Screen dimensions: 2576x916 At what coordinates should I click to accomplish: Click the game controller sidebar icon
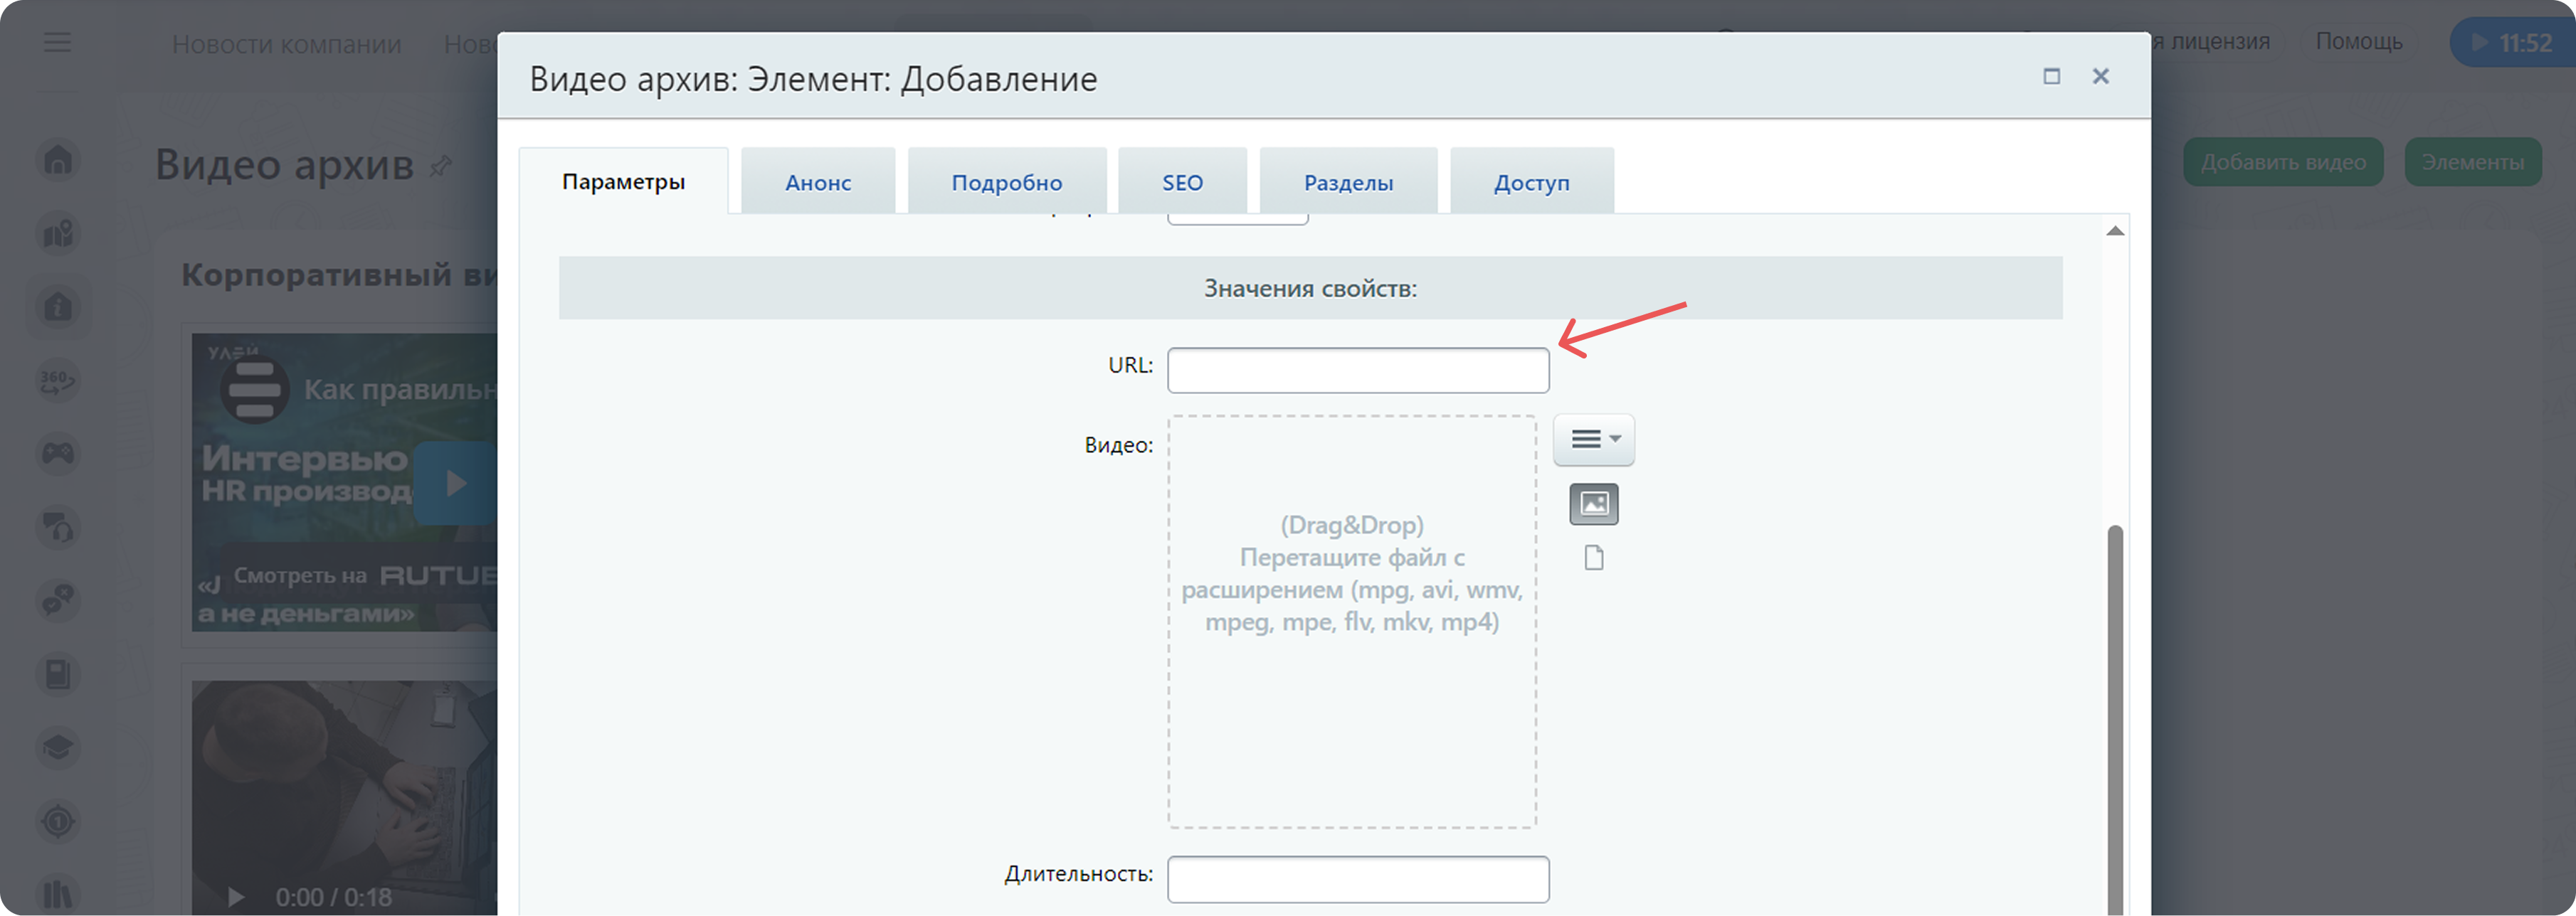pyautogui.click(x=58, y=454)
